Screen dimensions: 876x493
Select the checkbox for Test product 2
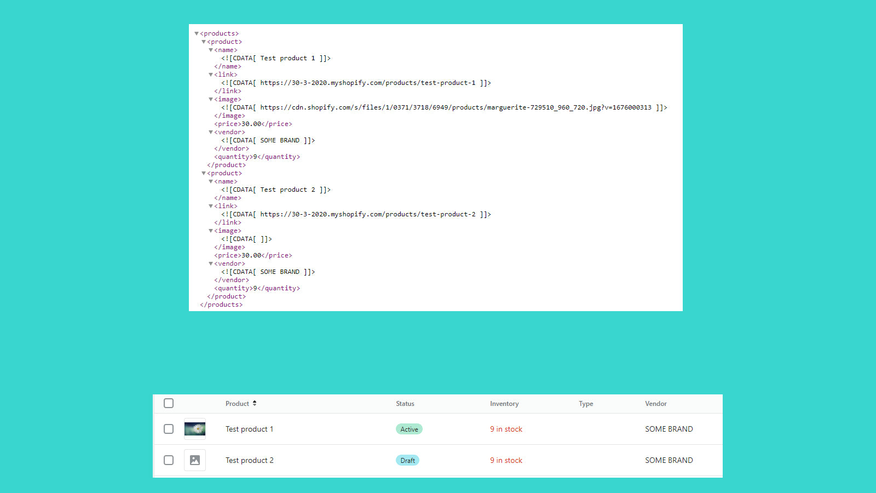168,460
